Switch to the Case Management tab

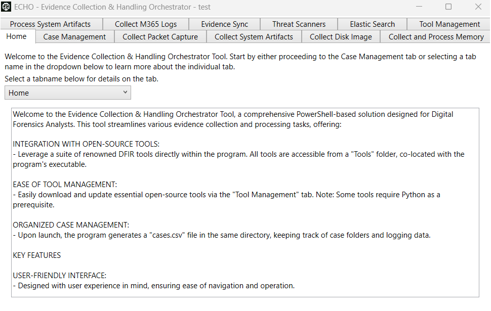pos(74,37)
